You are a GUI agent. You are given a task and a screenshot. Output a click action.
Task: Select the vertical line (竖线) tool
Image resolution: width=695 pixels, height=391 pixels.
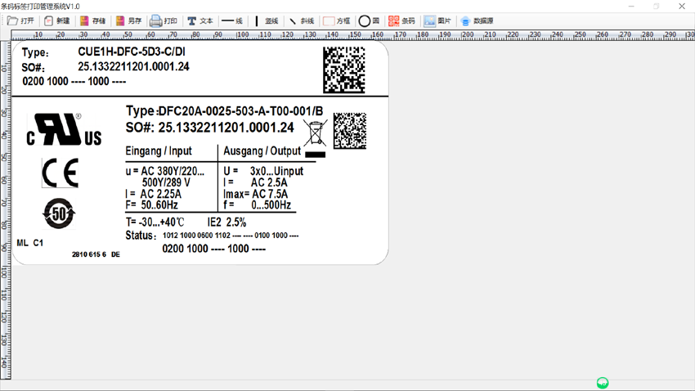(267, 21)
